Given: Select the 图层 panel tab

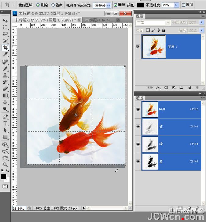Looking at the screenshot, I should (x=139, y=16).
